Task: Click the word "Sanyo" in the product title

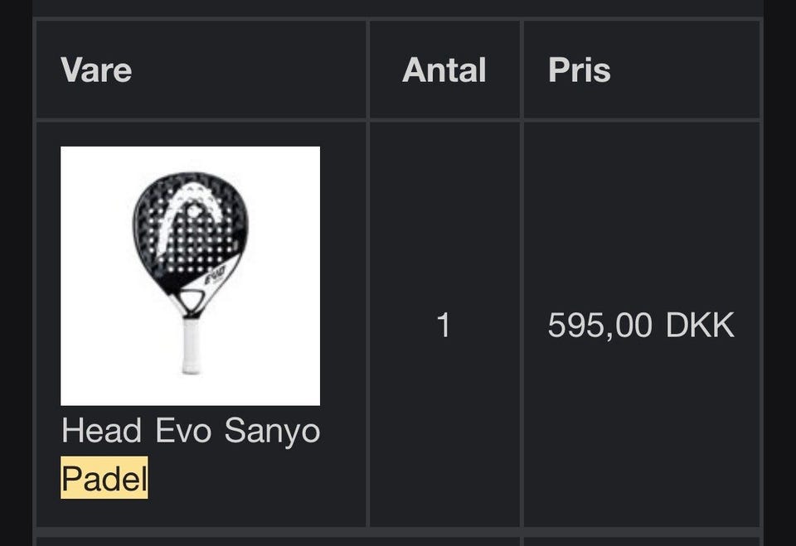Action: coord(273,432)
